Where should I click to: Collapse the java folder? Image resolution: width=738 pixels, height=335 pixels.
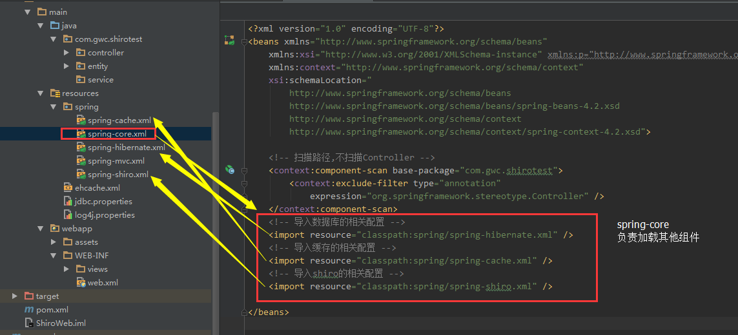tap(41, 25)
